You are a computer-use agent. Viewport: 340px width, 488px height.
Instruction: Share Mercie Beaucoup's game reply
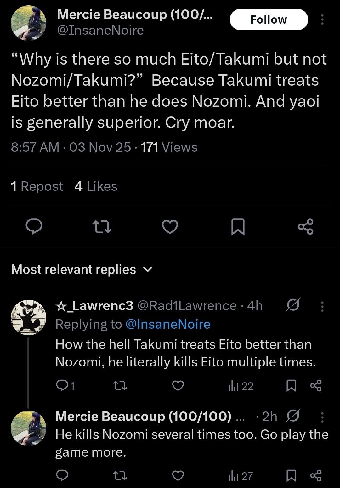316,475
